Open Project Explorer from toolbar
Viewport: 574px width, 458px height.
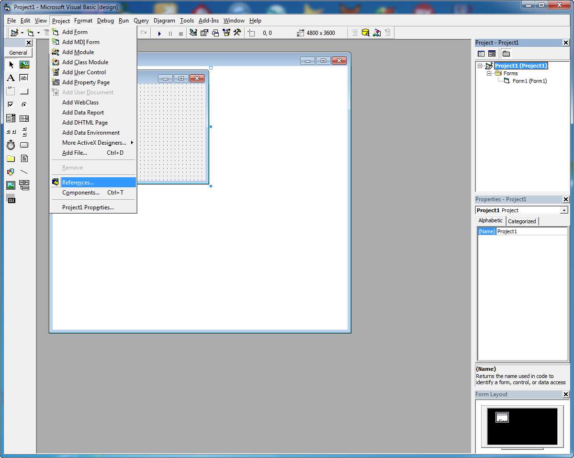pos(193,33)
